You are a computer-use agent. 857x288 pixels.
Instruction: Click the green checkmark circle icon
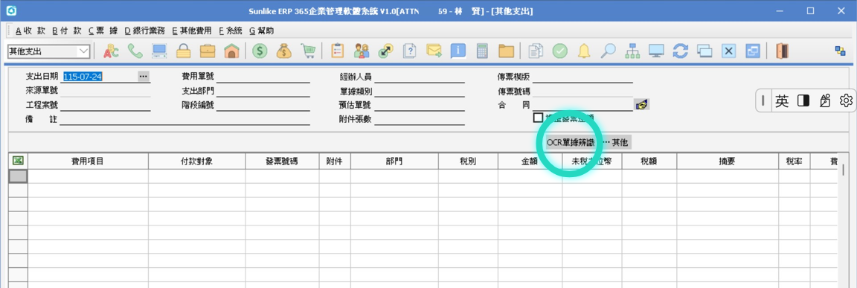click(559, 51)
